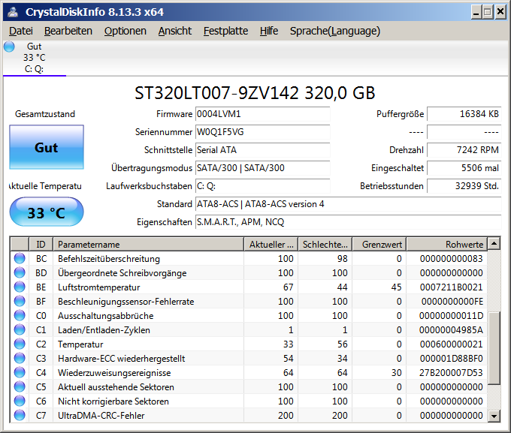Open the Ansicht menu

[x=175, y=31]
